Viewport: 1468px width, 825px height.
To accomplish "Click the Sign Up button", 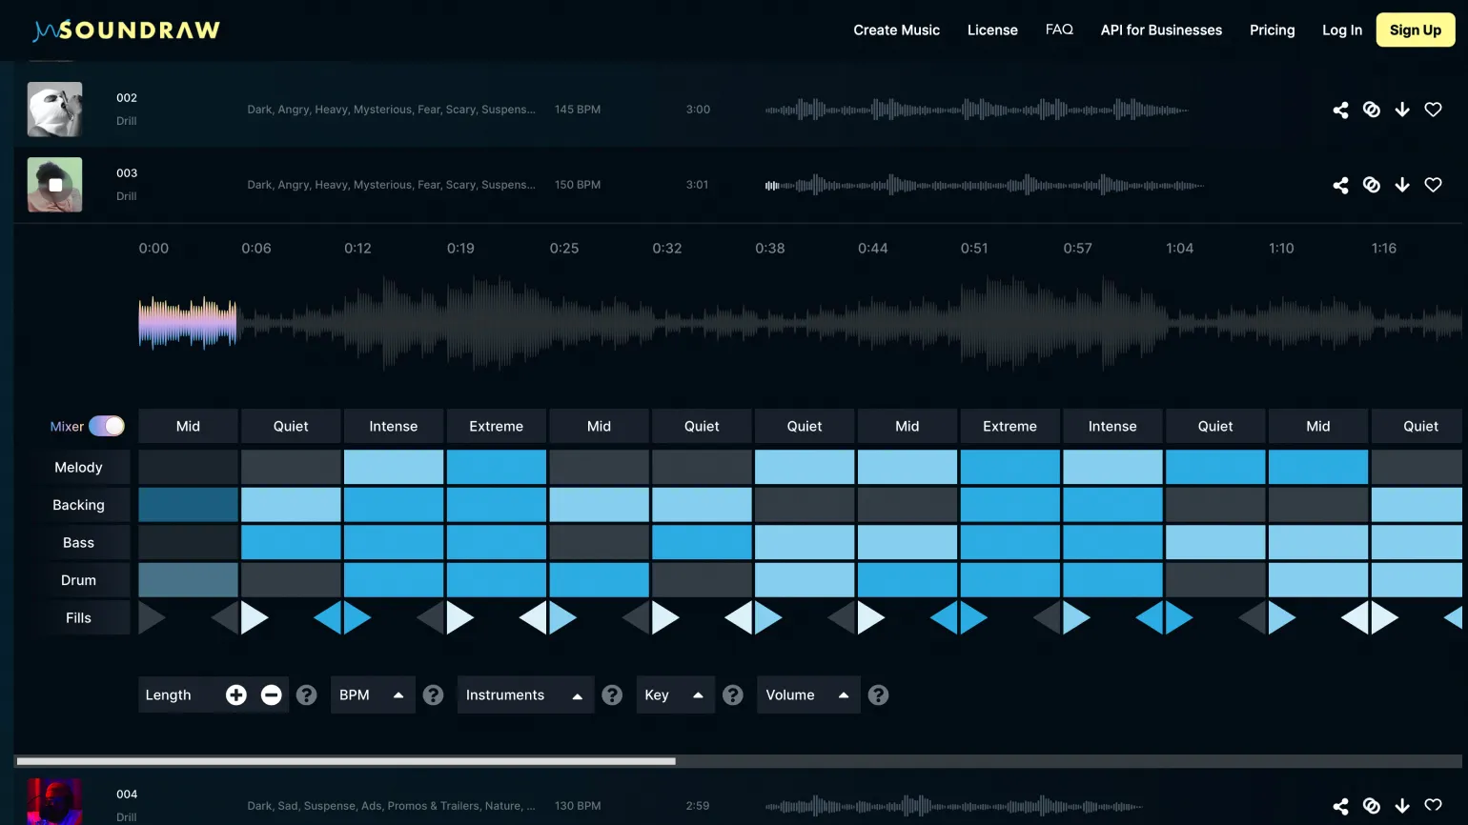I will (x=1415, y=30).
